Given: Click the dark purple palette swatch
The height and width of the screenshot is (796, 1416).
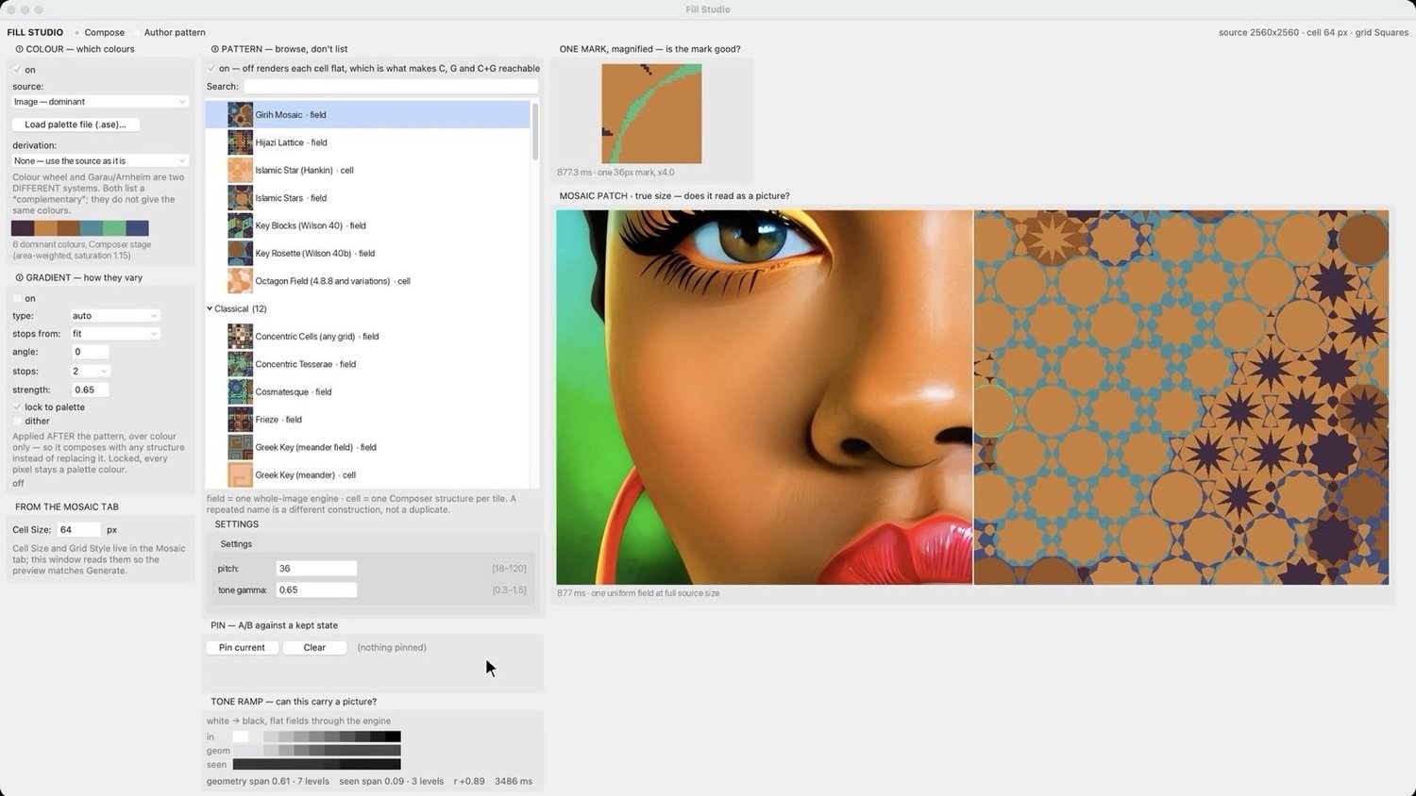Looking at the screenshot, I should coord(23,228).
